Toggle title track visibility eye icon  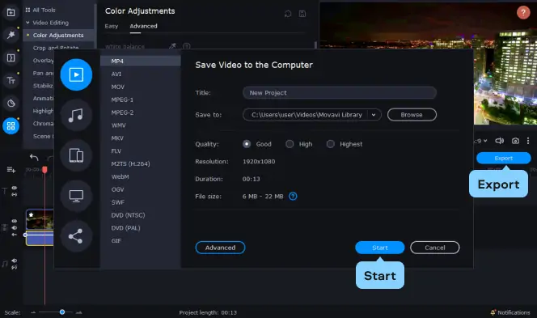click(x=14, y=188)
